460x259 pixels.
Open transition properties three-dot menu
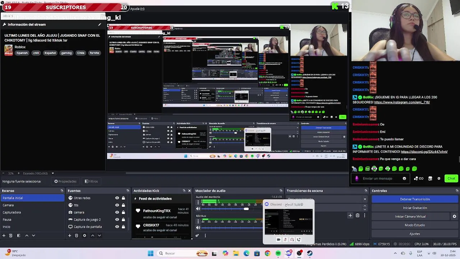365,215
